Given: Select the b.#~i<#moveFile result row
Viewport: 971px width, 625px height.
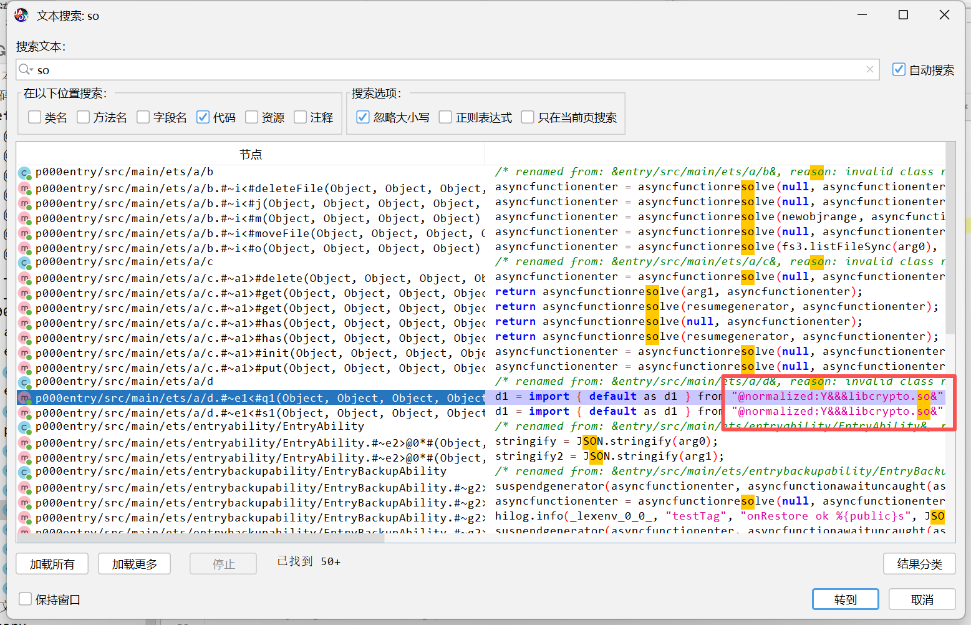Looking at the screenshot, I should pos(251,233).
